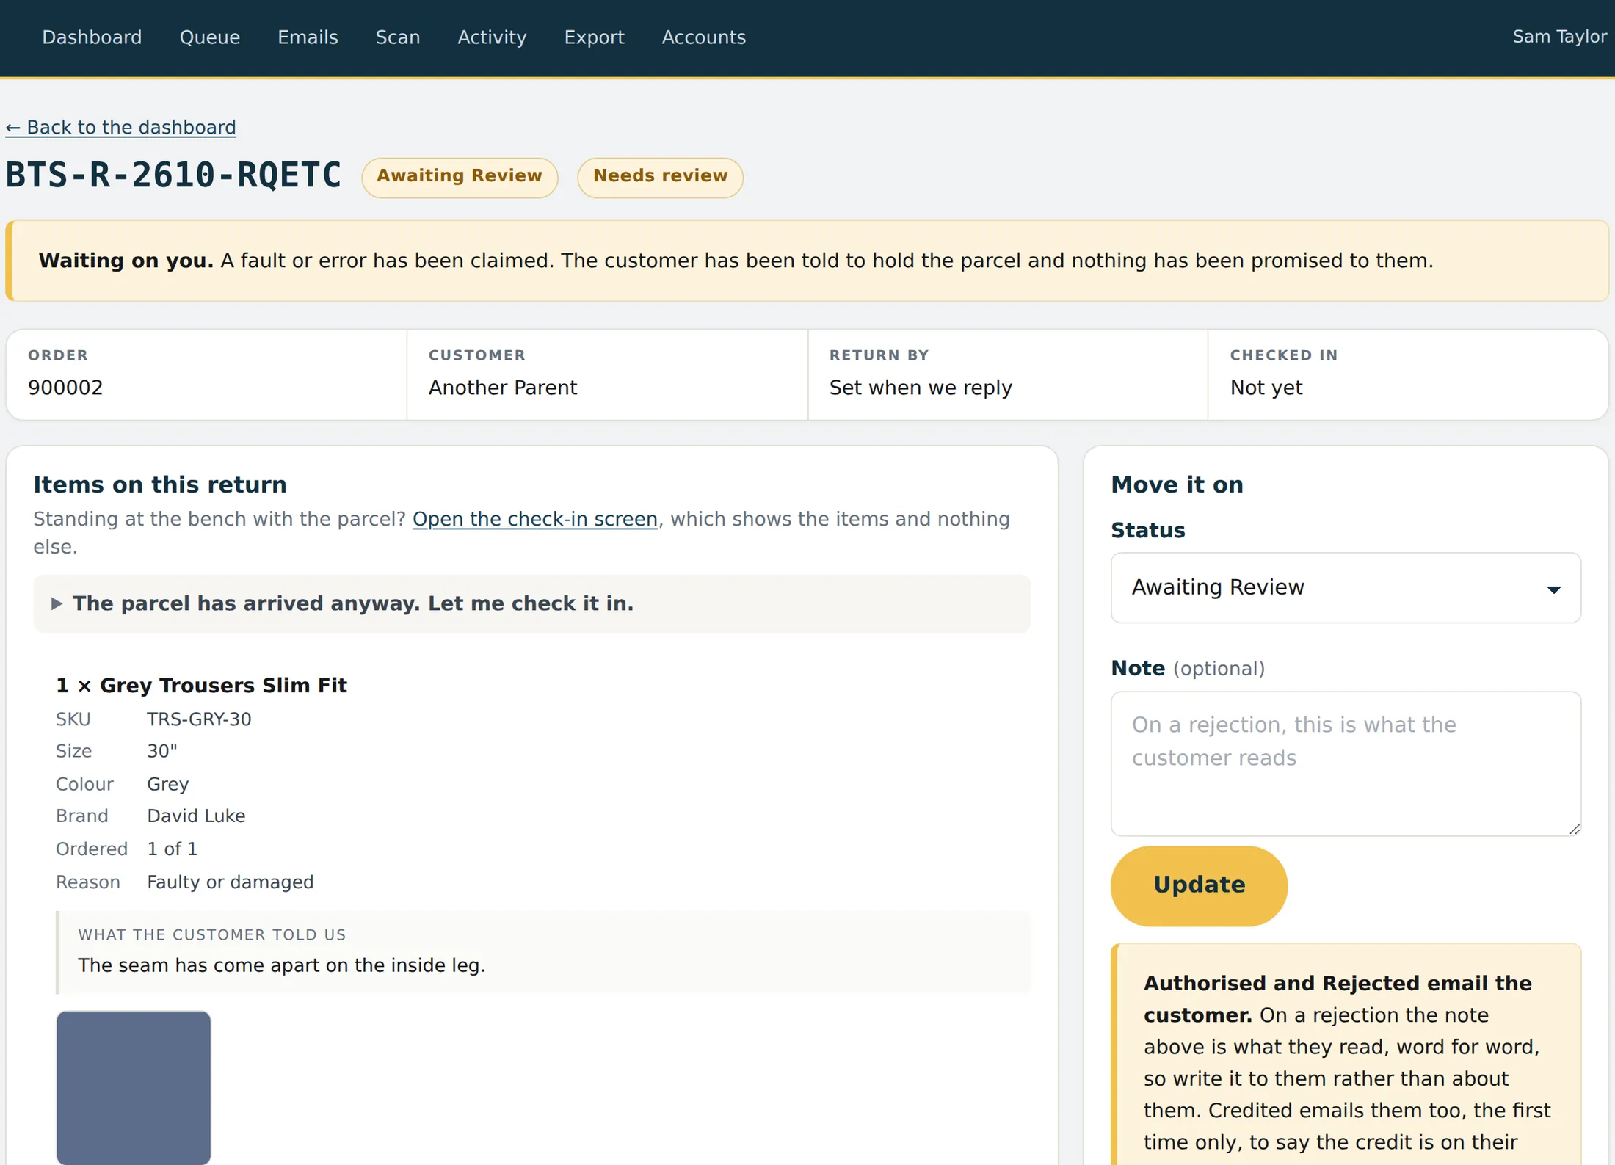Click the 'Waiting on you.' banner text
Screen dimensions: 1615x1165
pyautogui.click(x=126, y=261)
